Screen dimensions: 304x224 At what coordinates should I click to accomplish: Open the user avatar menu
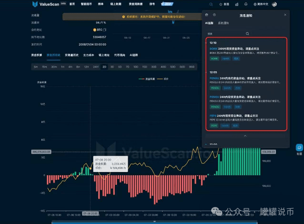coord(274,4)
